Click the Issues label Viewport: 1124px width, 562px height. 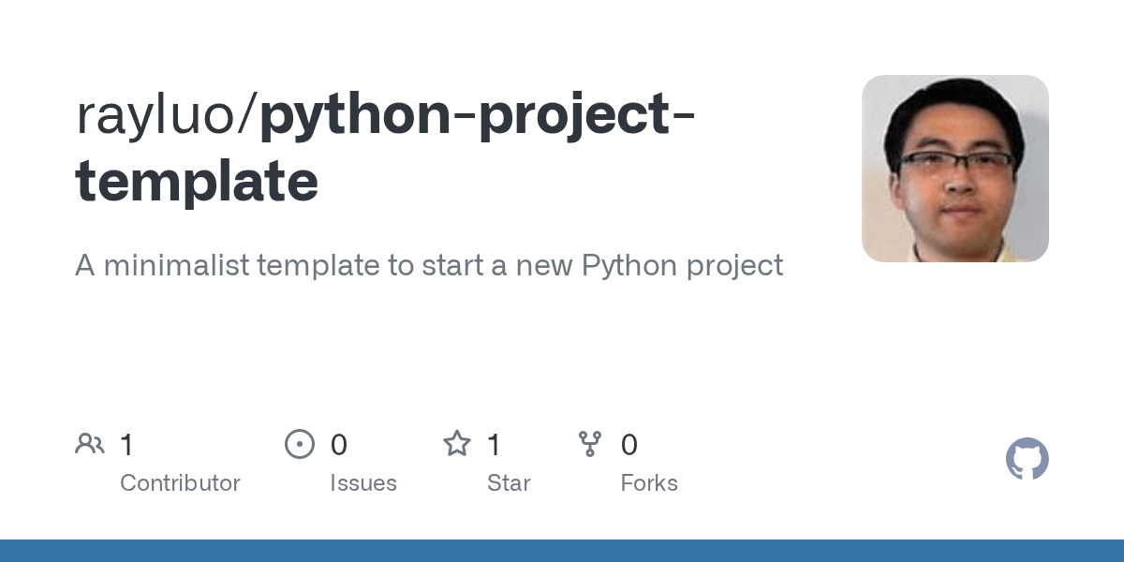[x=363, y=483]
